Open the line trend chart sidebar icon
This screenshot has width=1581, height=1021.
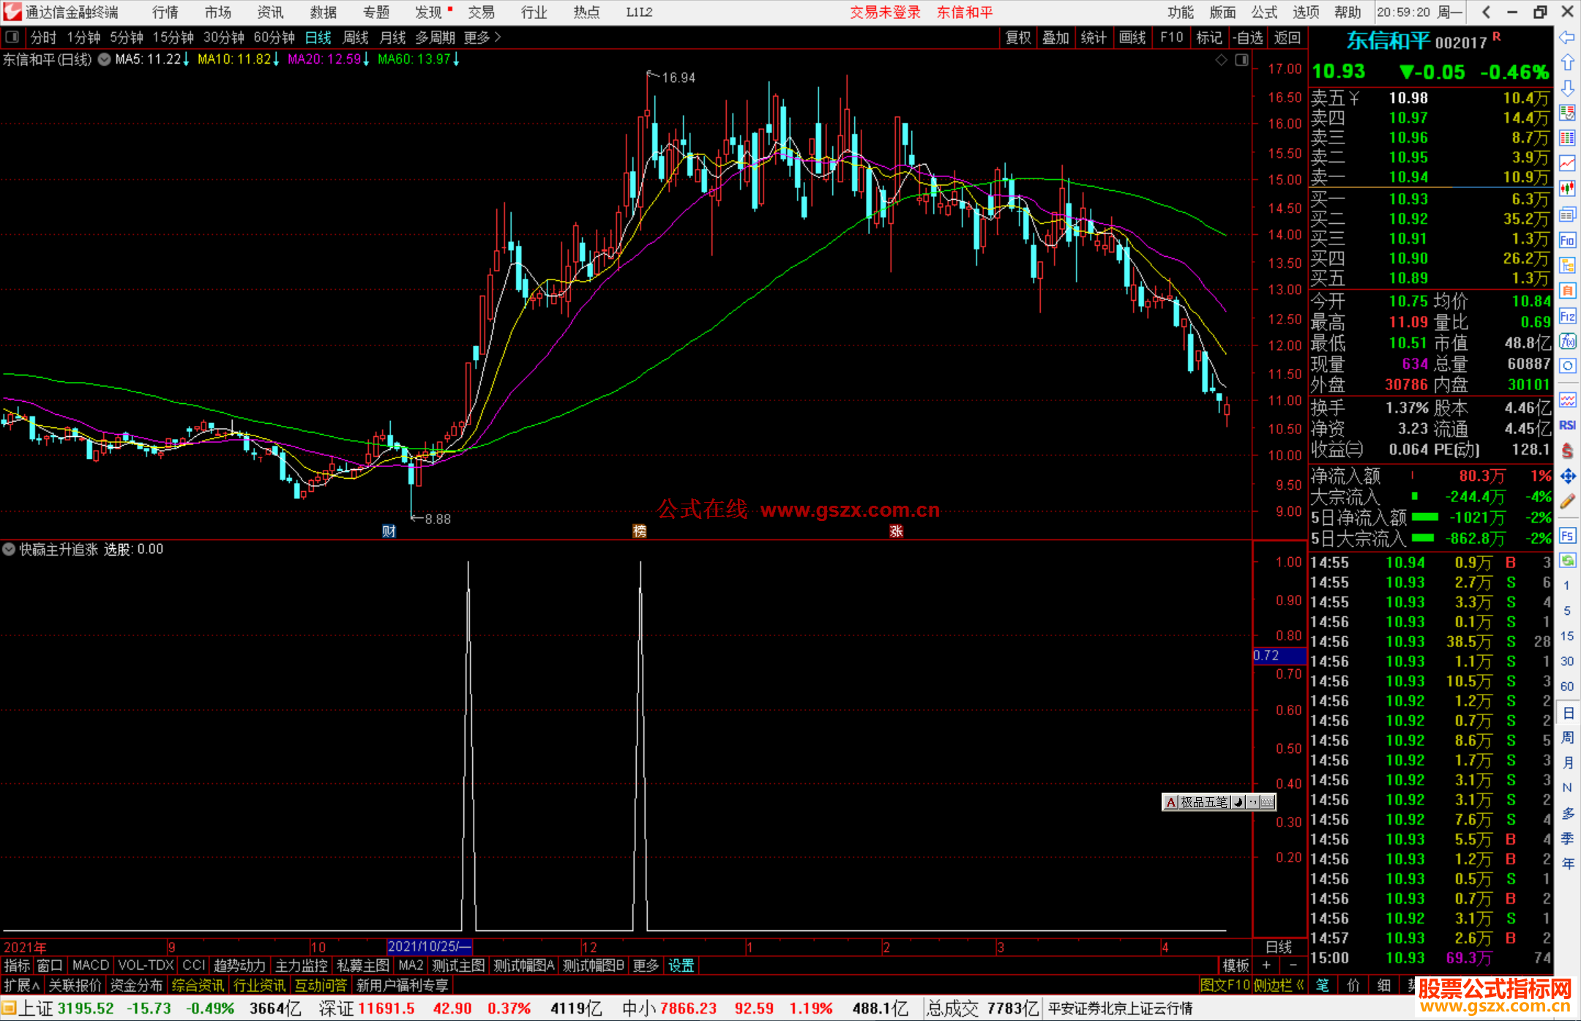pyautogui.click(x=1567, y=163)
